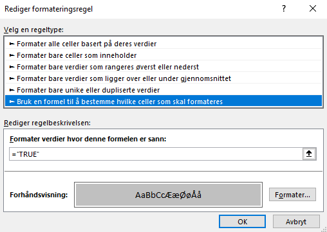Open help with the question mark icon
This screenshot has width=327, height=232.
point(284,8)
